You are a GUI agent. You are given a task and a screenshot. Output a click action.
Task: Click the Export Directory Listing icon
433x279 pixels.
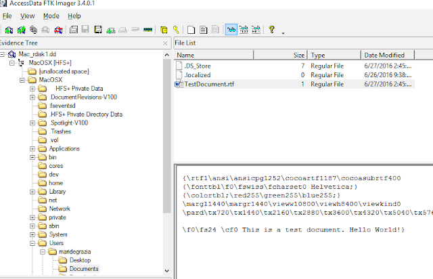point(215,30)
